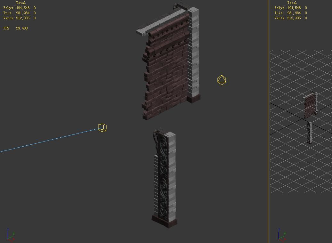The width and height of the screenshot is (332, 243).
Task: Click Verts count 512,335 in left viewport
Action: pos(23,18)
